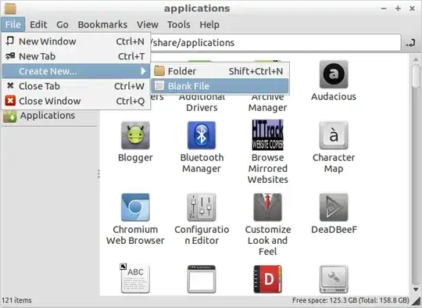Open the Go menu
The height and width of the screenshot is (308, 422).
(x=63, y=24)
